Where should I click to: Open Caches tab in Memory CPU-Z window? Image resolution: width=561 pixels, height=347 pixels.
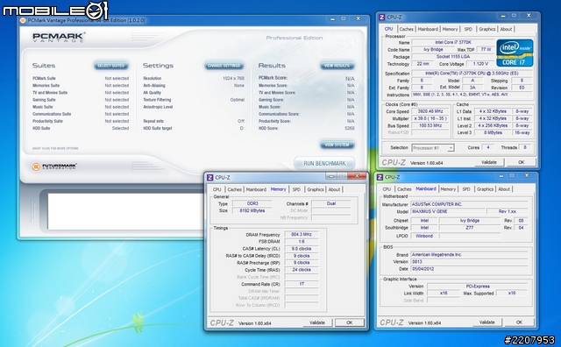(235, 189)
